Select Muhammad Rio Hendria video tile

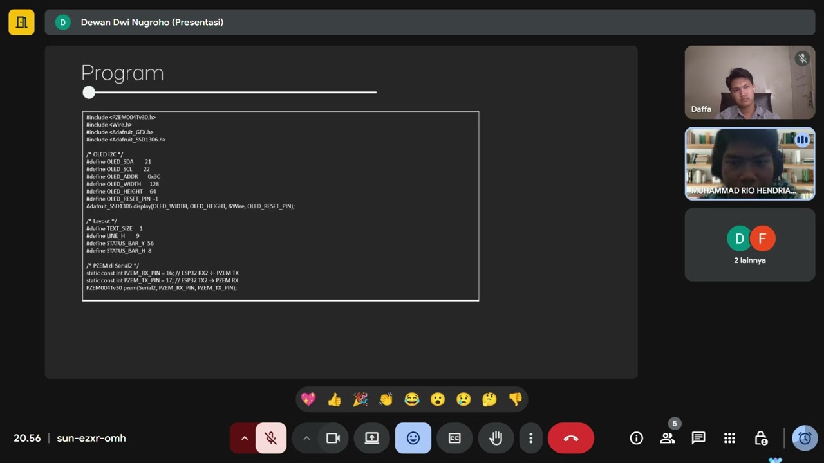click(750, 163)
